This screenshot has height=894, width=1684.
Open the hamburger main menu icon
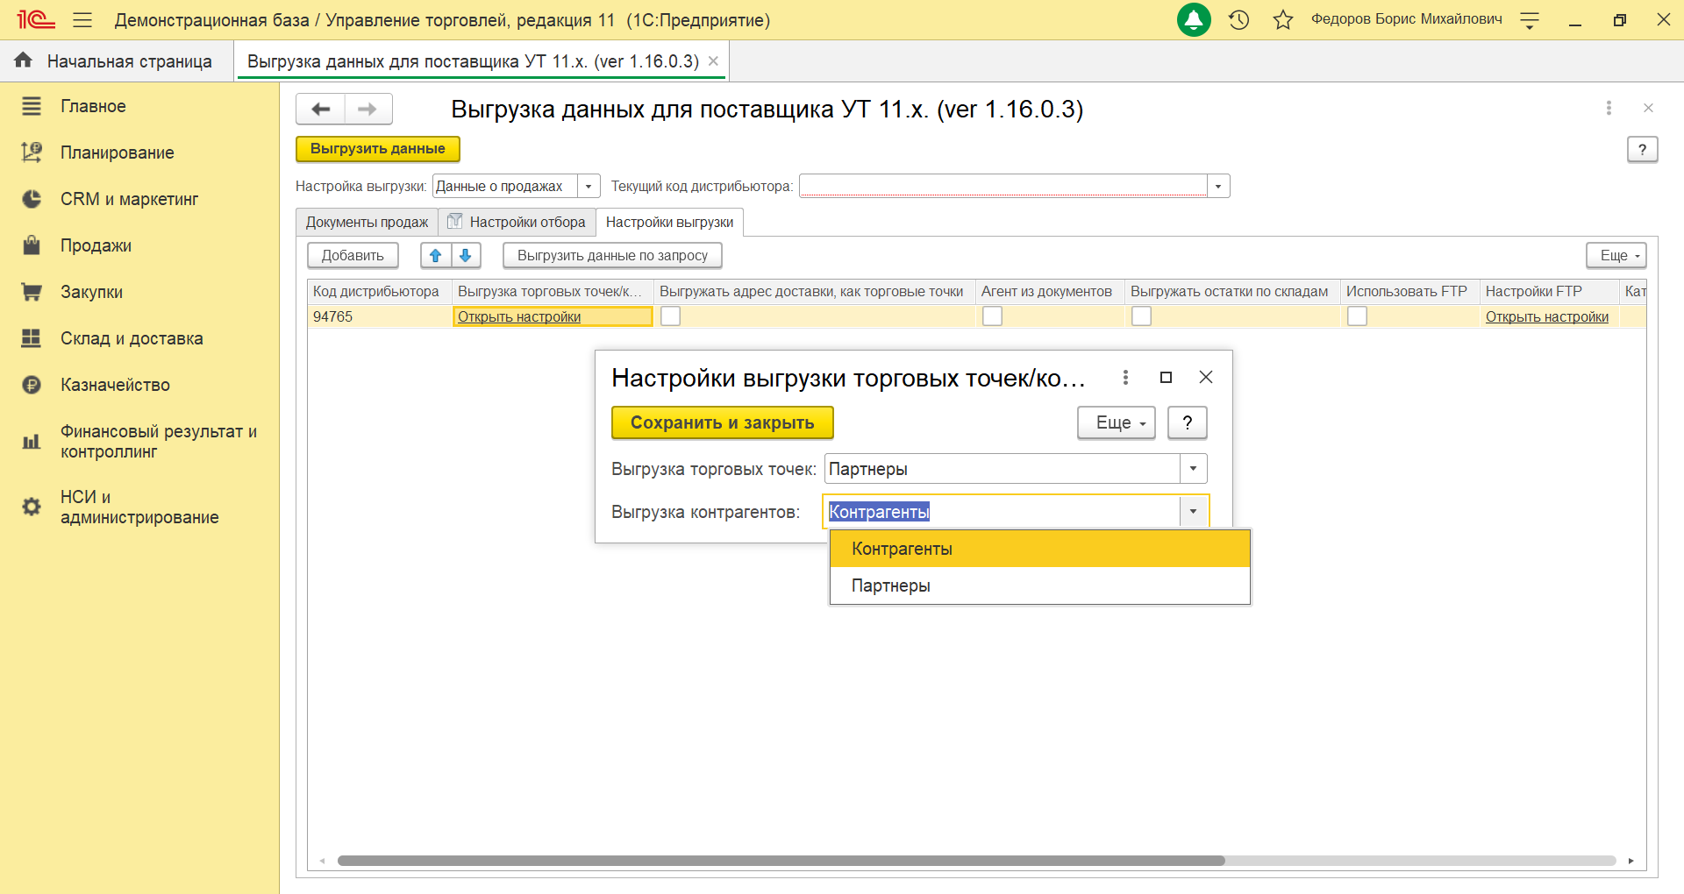click(x=82, y=19)
